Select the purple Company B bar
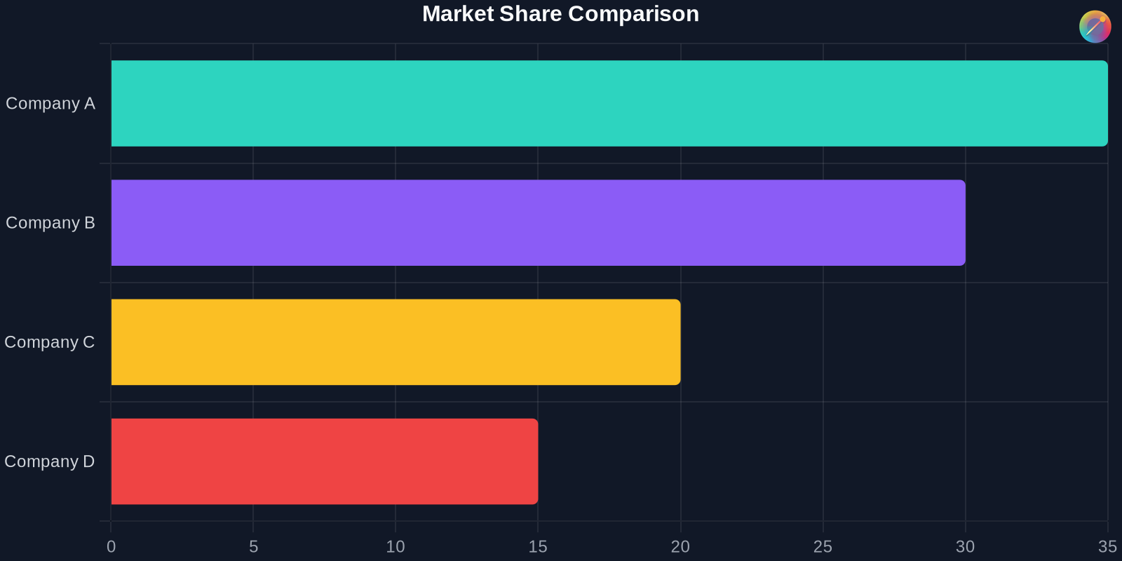The height and width of the screenshot is (561, 1122). coord(538,222)
